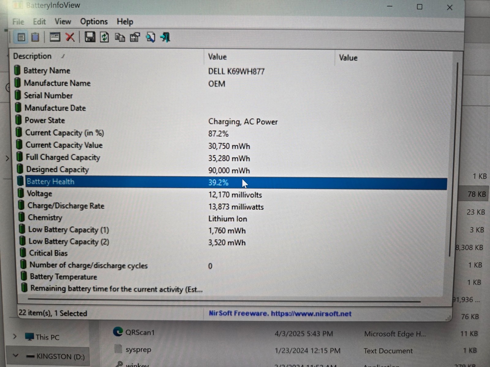The width and height of the screenshot is (490, 367).
Task: Click the sysprep text document icon in Explorer
Action: pyautogui.click(x=118, y=349)
